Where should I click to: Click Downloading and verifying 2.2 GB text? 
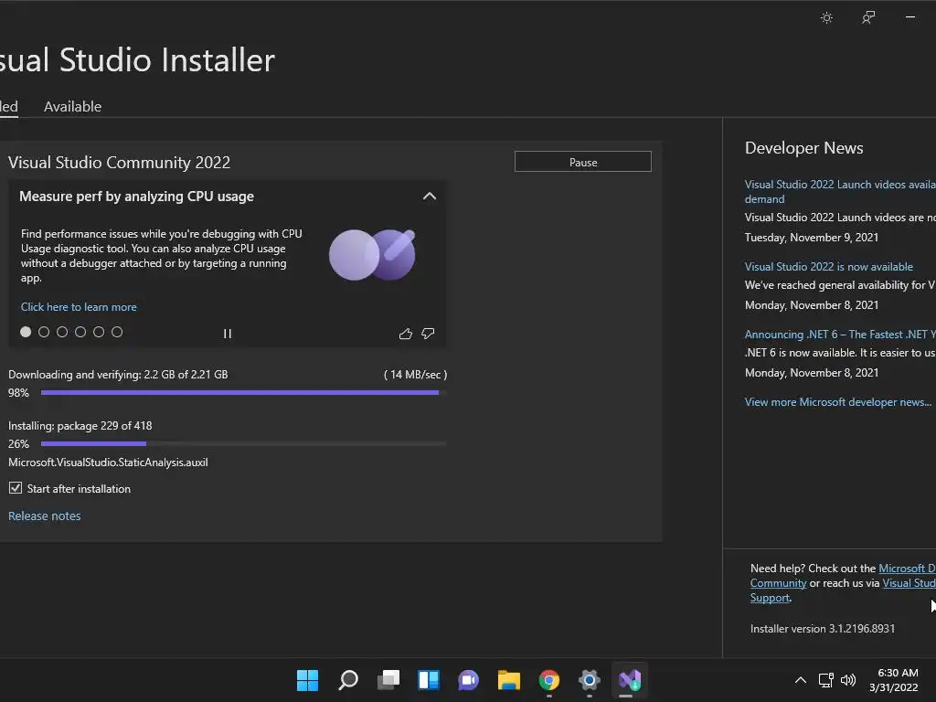coord(118,375)
